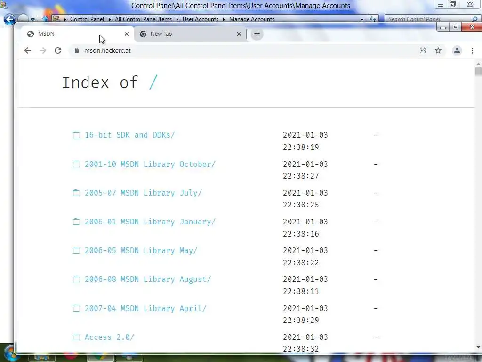Click folder icon beside 2006-01 MSDN Library January
Screen dimensions: 482x362
point(76,222)
